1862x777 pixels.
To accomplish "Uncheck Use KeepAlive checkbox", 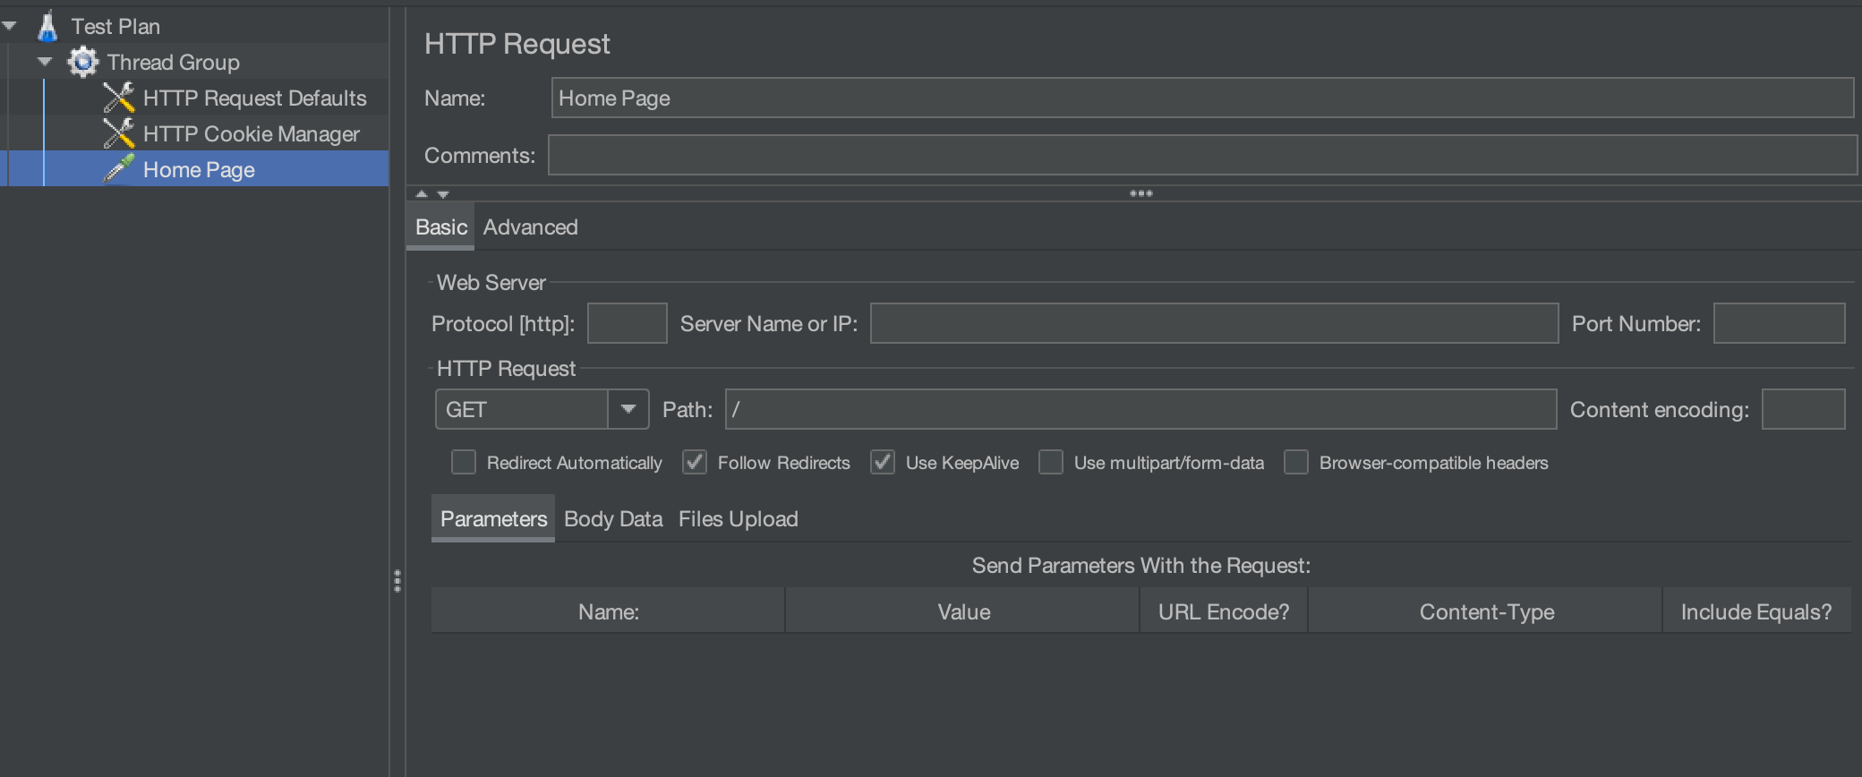I will [883, 462].
